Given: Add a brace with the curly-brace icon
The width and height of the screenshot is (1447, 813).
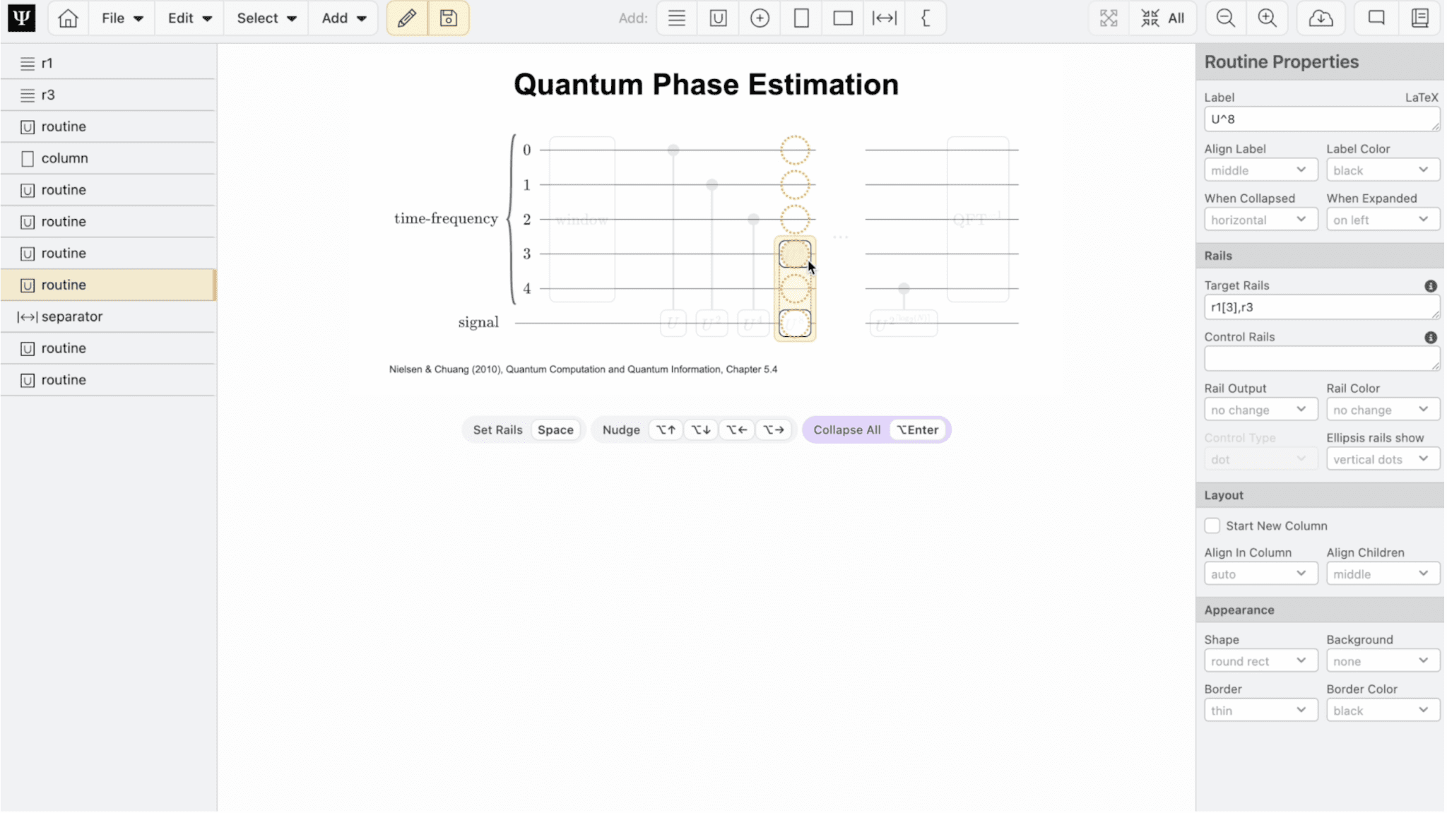Looking at the screenshot, I should pyautogui.click(x=926, y=18).
